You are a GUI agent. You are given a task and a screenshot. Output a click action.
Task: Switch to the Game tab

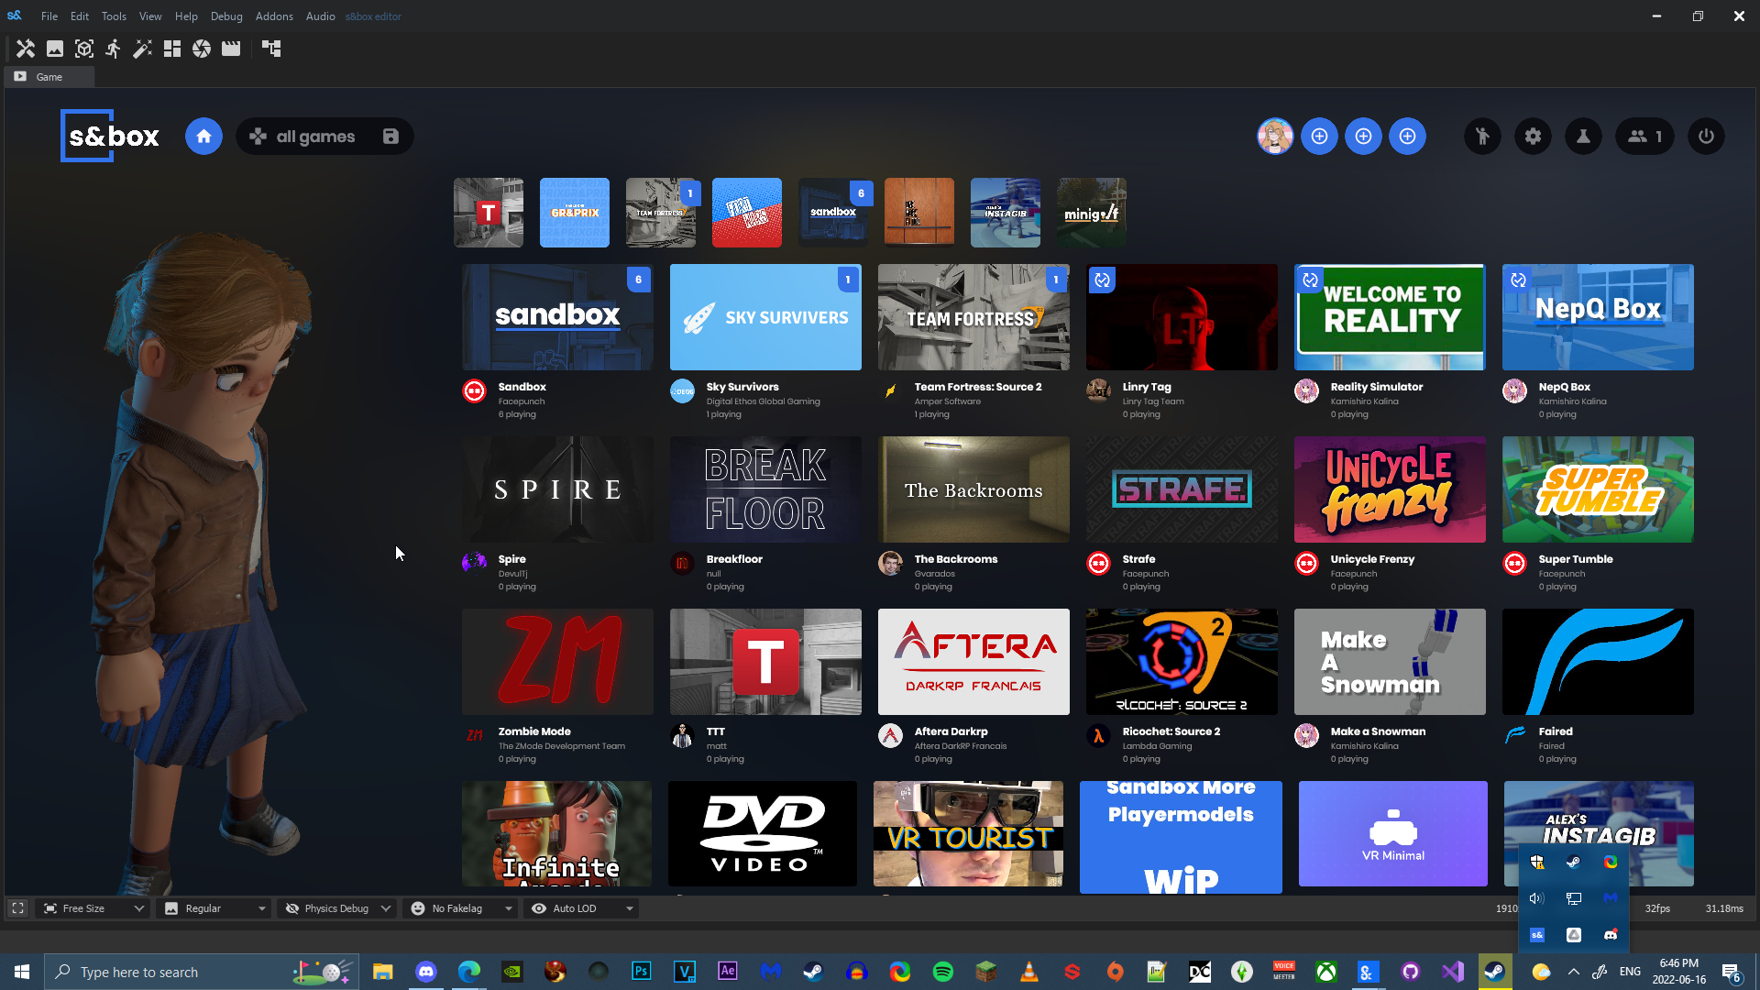(x=49, y=77)
